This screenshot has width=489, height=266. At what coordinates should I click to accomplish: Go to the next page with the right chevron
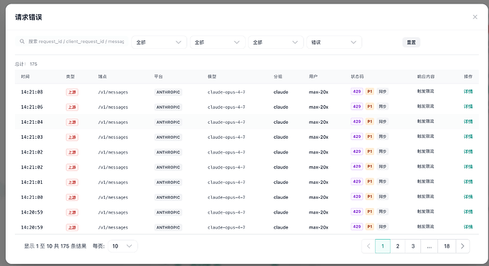coord(463,246)
